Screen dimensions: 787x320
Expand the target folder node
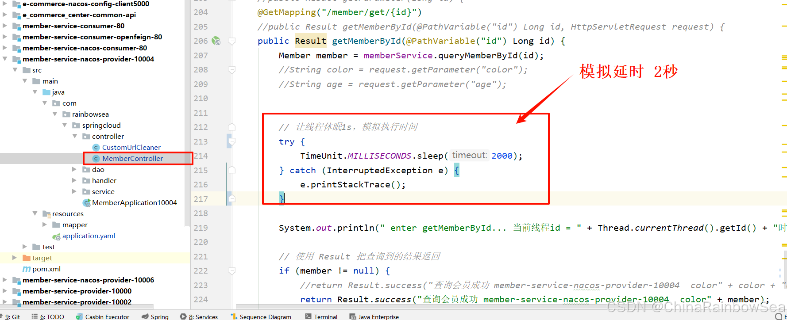[15, 258]
